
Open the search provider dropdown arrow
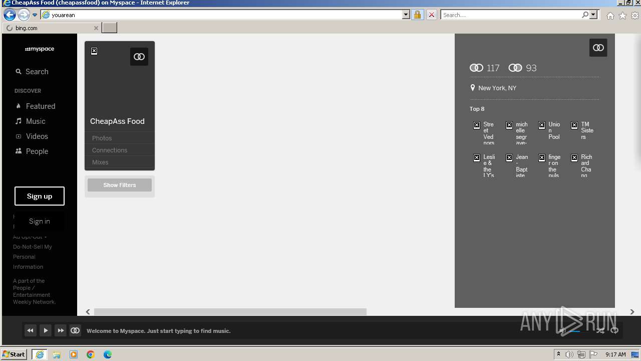tap(593, 15)
